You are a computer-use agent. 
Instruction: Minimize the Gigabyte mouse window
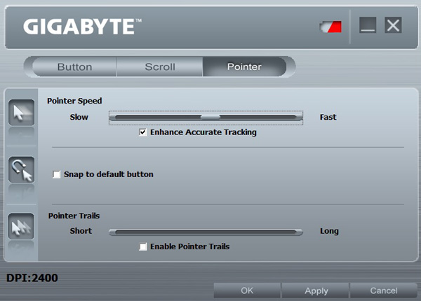(368, 25)
